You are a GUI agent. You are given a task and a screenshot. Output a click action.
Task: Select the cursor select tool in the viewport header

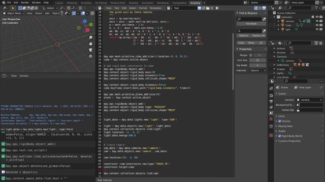click(13, 8)
